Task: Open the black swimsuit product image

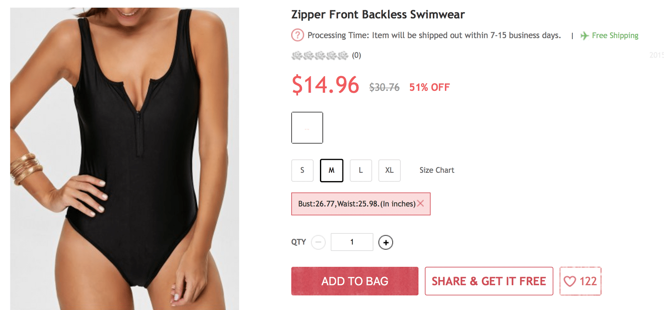Action: (x=124, y=158)
